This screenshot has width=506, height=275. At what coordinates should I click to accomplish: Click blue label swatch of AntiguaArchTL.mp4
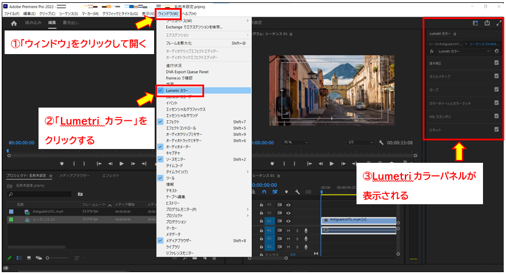click(11, 212)
